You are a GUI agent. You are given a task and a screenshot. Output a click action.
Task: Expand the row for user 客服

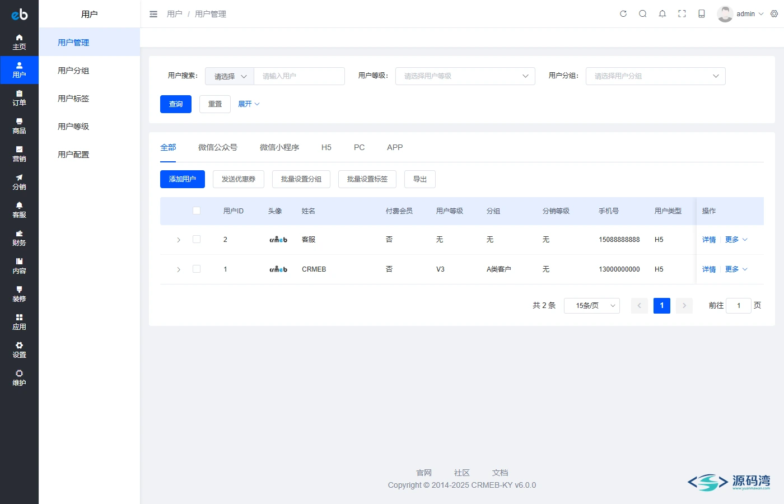point(179,240)
